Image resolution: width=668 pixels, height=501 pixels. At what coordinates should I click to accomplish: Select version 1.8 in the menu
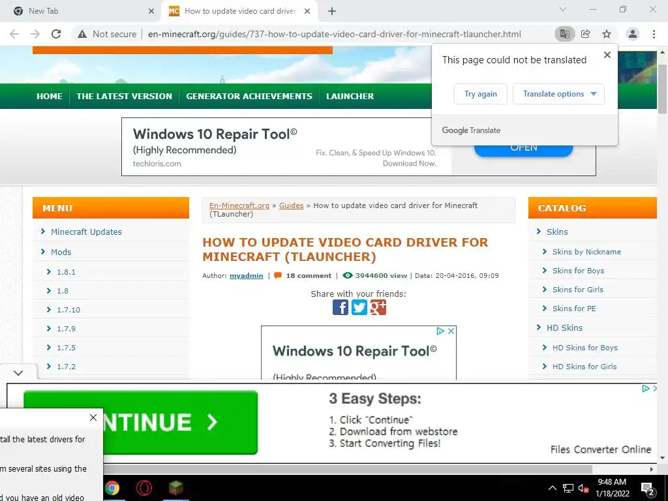click(x=63, y=291)
